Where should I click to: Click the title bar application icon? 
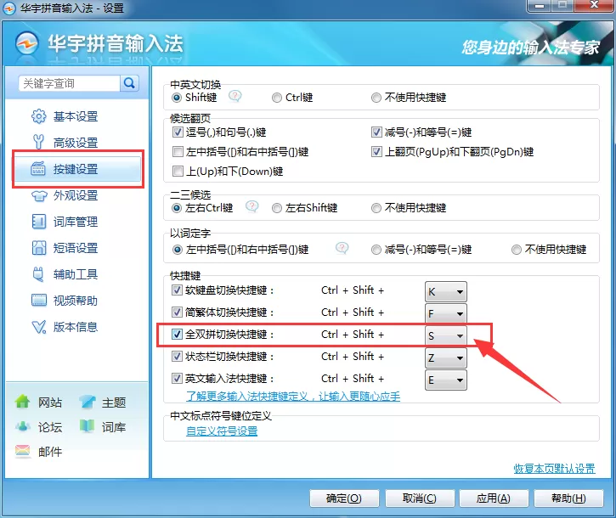click(x=9, y=8)
